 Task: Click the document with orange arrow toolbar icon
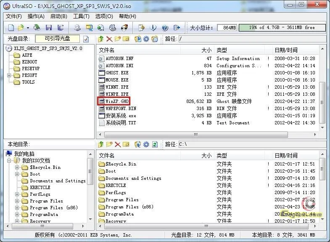141,28
